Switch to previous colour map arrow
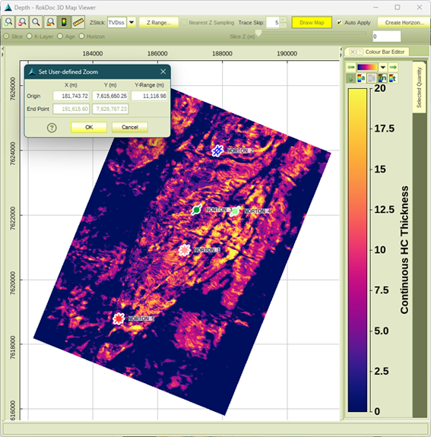Viewport: 431px width, 437px height. (x=350, y=67)
